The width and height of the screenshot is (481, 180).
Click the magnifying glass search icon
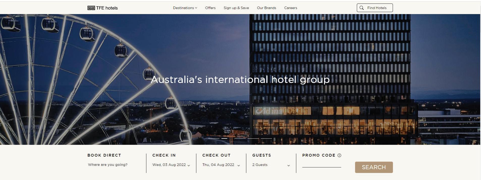362,8
